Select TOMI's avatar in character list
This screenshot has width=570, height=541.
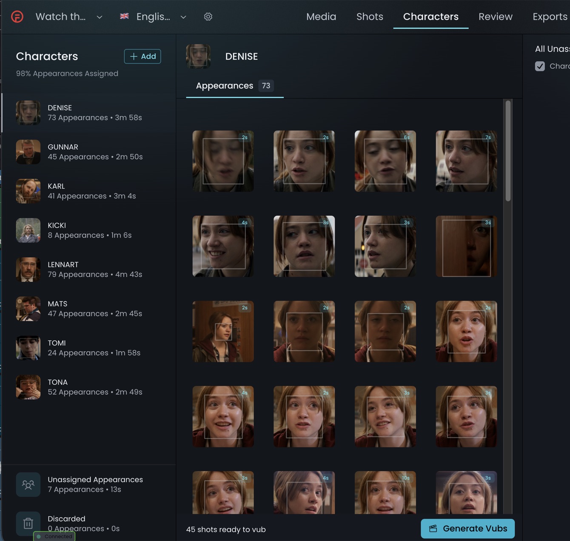pyautogui.click(x=28, y=348)
